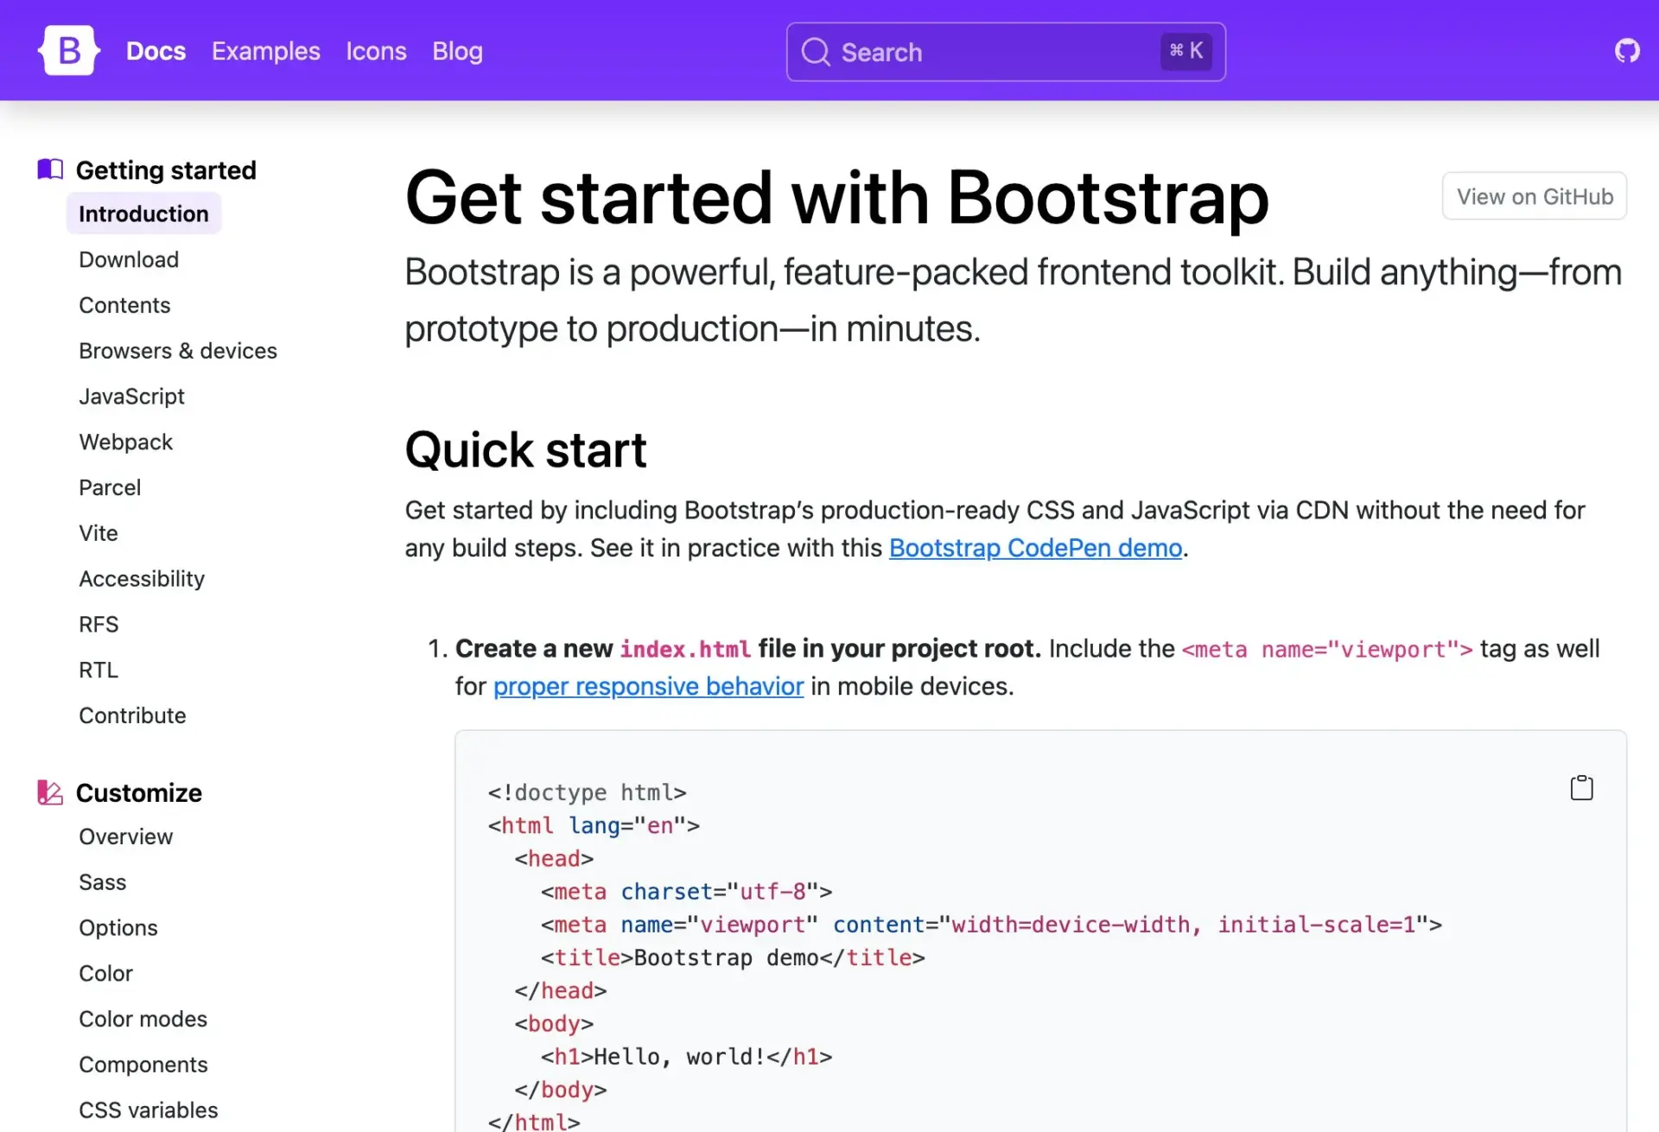Go to Browsers & devices page
The height and width of the screenshot is (1132, 1659).
[x=178, y=351]
